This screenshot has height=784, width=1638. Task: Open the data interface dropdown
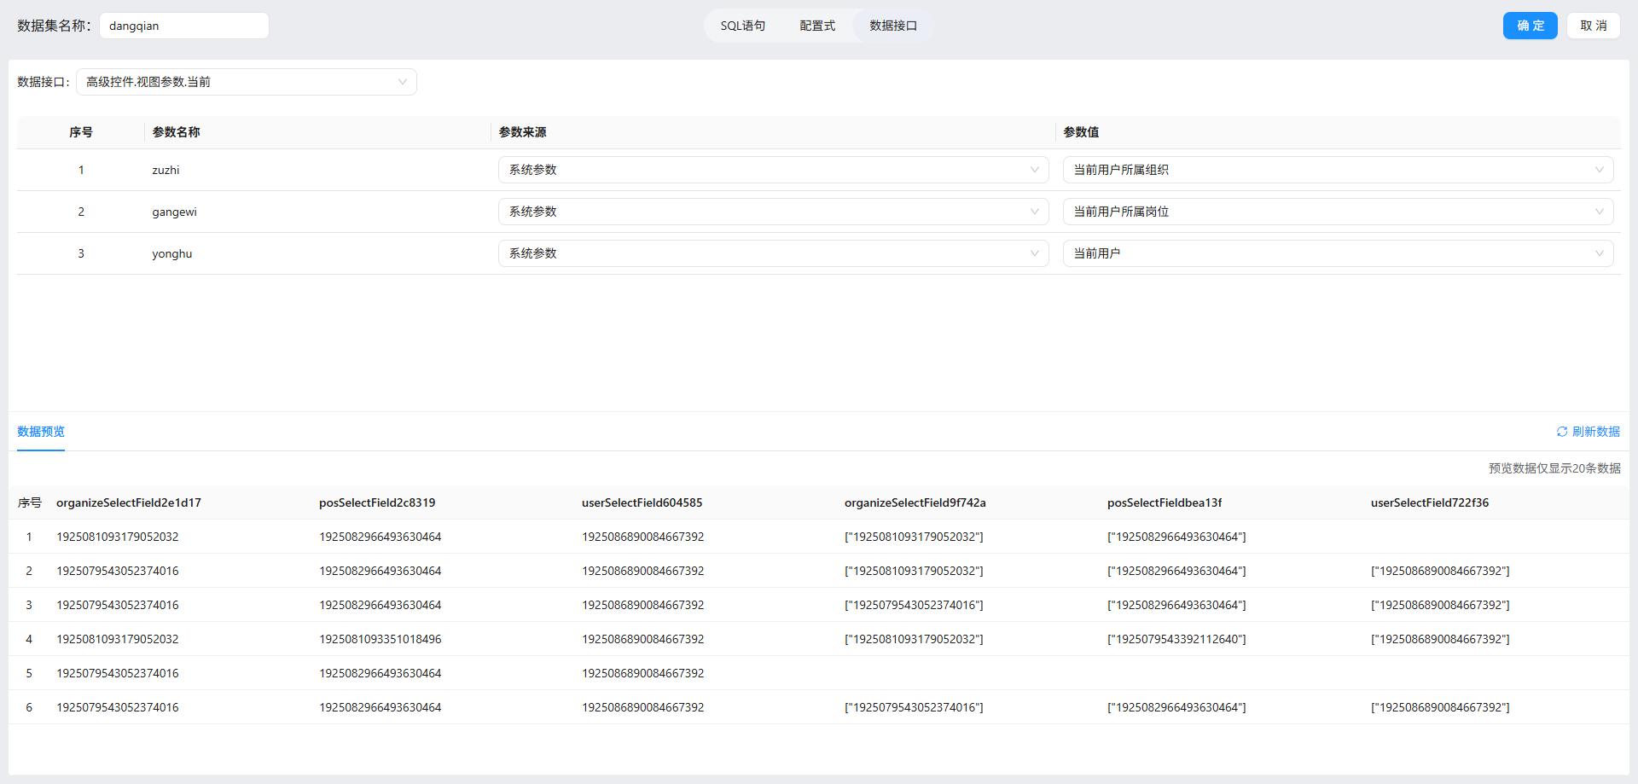point(246,82)
